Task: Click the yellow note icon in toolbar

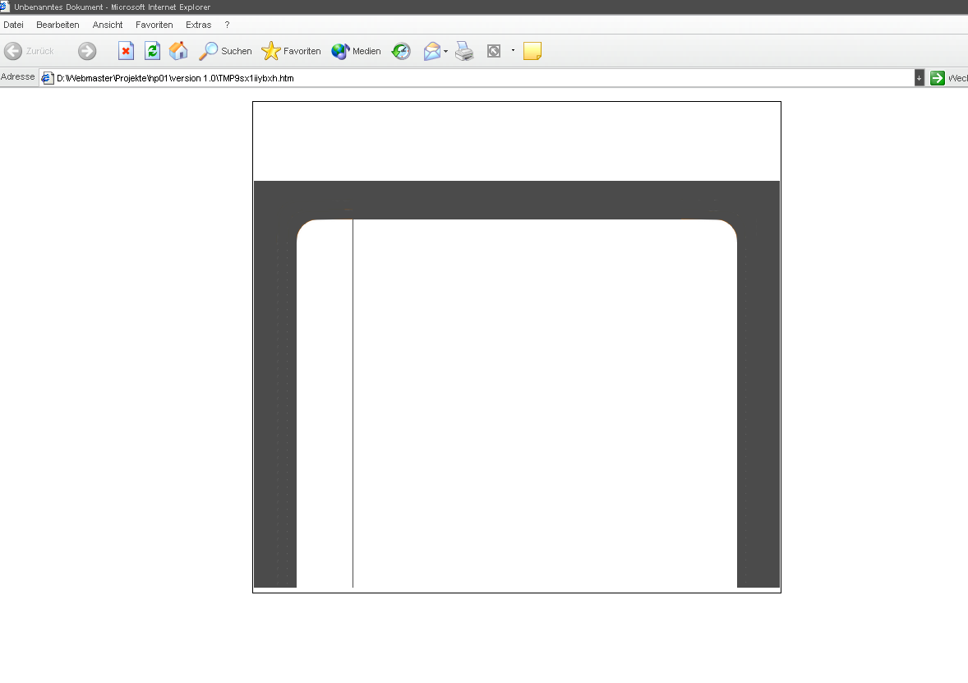Action: pos(532,51)
